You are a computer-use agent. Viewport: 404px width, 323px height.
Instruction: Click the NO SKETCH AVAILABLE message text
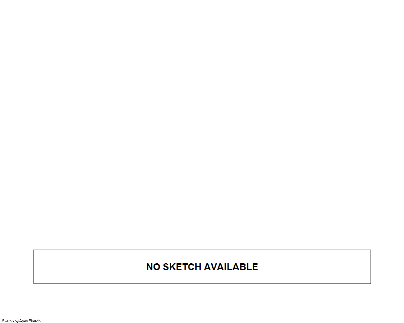pyautogui.click(x=202, y=267)
